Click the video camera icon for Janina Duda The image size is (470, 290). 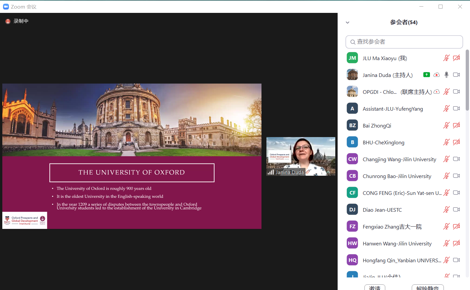[x=456, y=75]
